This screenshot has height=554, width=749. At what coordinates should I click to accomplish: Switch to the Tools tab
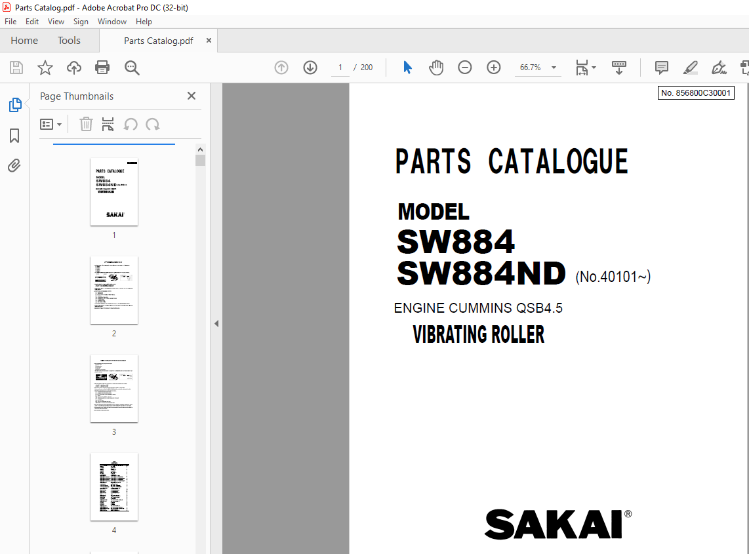(70, 41)
